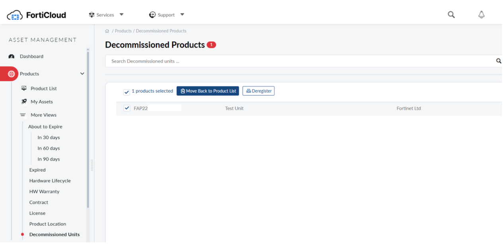Click the Asset Management heading
The height and width of the screenshot is (244, 504).
pos(43,40)
